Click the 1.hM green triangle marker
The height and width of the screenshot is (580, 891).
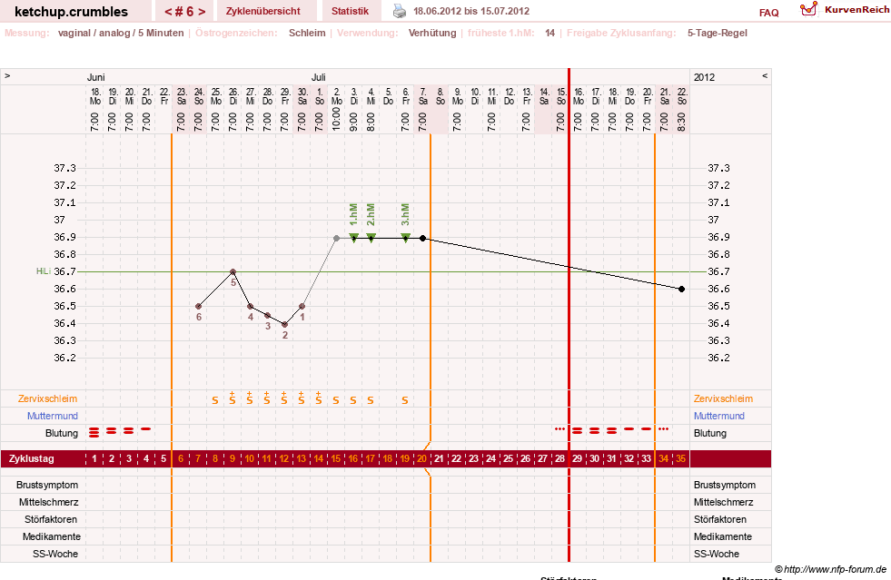[x=353, y=237]
